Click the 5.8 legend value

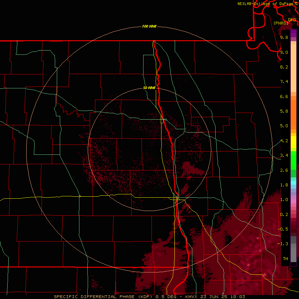284,111
